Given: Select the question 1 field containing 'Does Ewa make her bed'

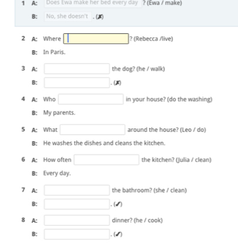Looking at the screenshot, I should click(93, 3).
